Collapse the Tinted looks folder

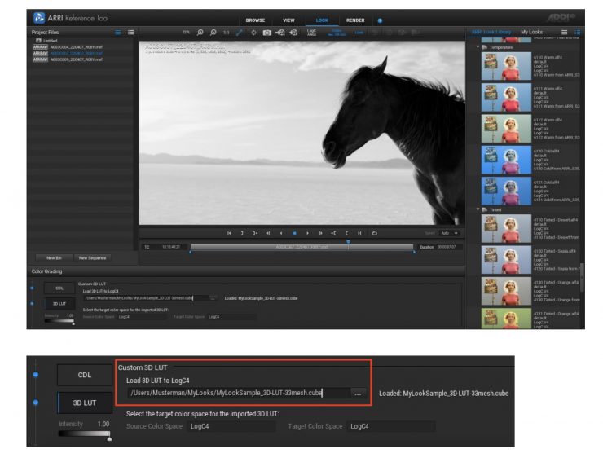[x=478, y=209]
